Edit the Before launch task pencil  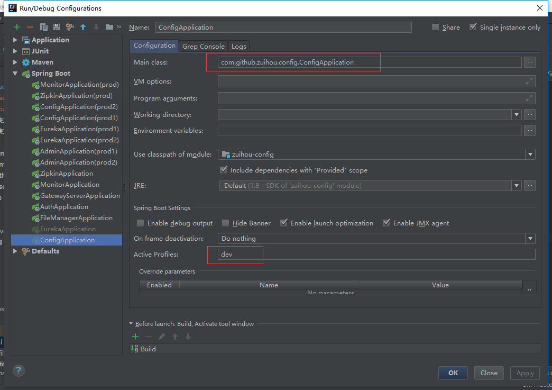pos(162,337)
